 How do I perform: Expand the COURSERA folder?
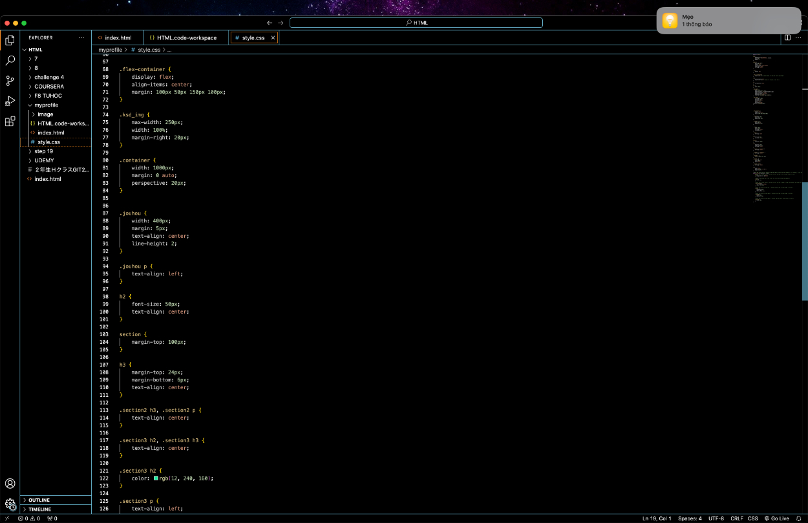[48, 87]
